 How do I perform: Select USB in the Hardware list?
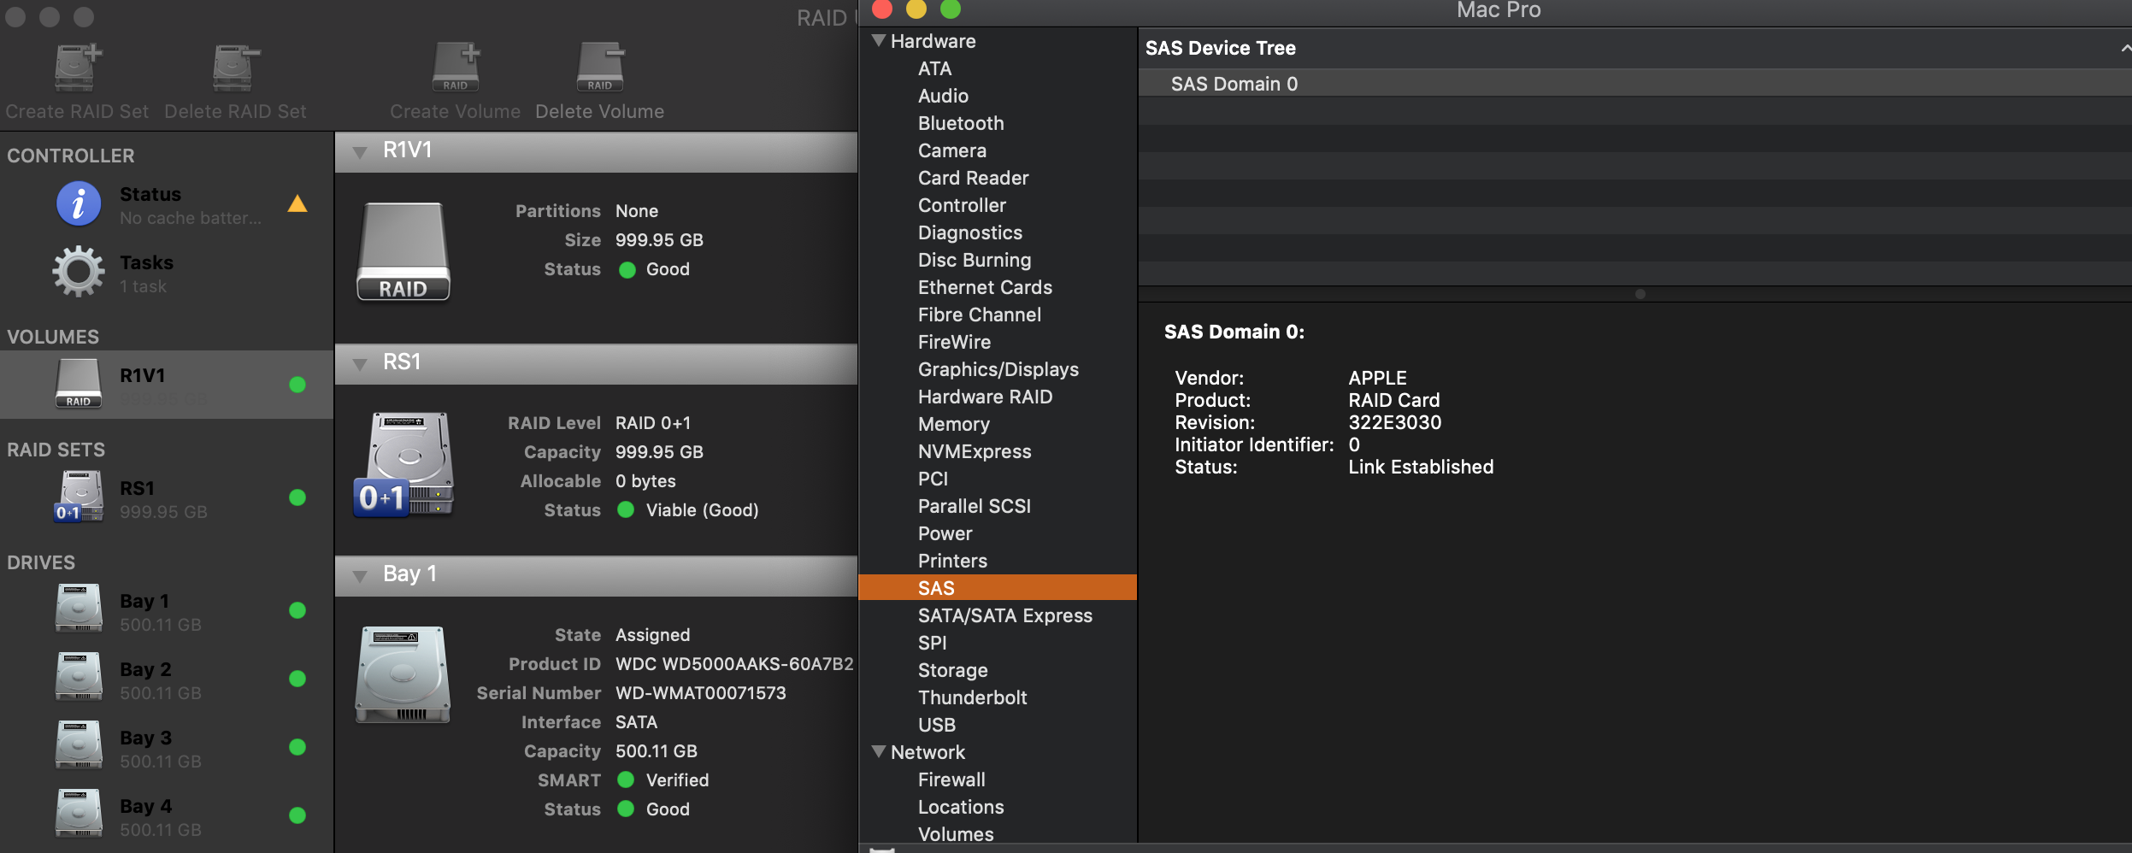936,725
